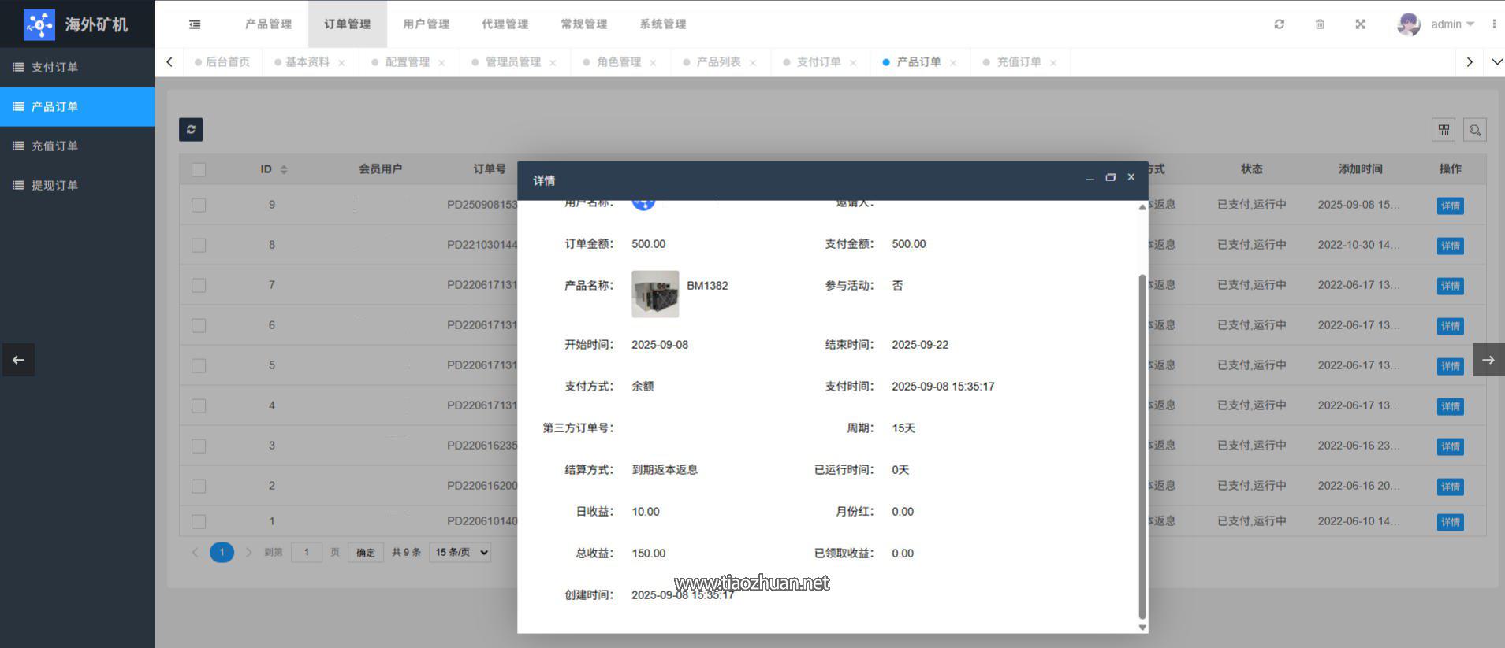Viewport: 1505px width, 648px height.
Task: Minimize the 详情 dialog
Action: pos(1090,179)
